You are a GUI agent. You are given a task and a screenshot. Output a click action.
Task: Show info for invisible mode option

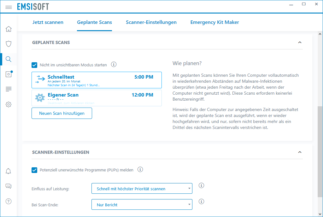[114, 64]
